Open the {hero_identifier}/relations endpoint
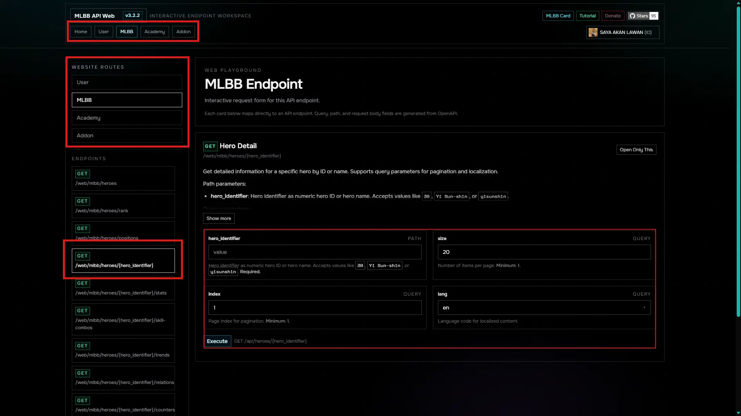Screen dimensions: 741x416 pyautogui.click(x=123, y=378)
